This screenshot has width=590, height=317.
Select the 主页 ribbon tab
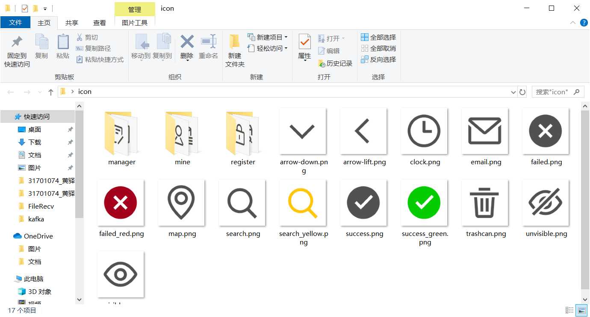(x=44, y=23)
